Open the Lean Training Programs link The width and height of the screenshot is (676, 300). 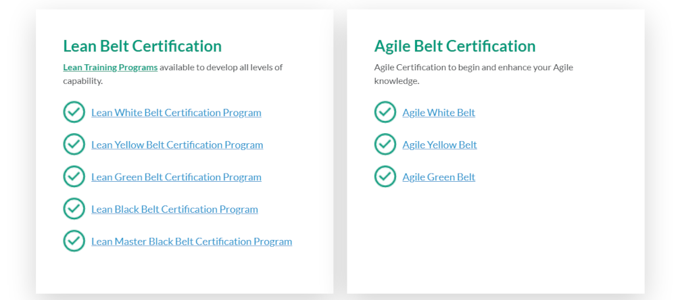click(x=110, y=68)
